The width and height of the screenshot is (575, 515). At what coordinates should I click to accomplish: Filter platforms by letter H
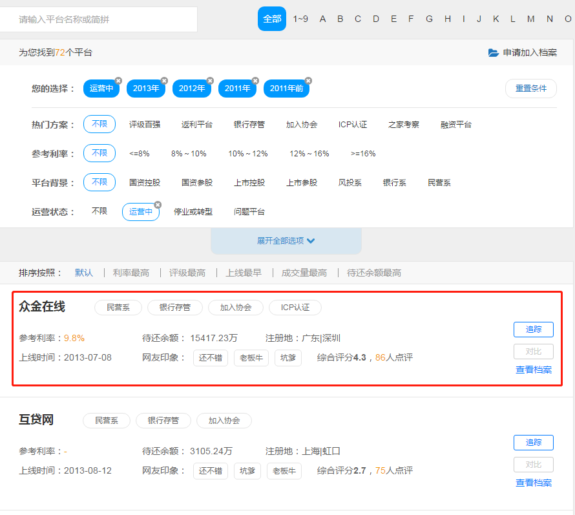(448, 19)
